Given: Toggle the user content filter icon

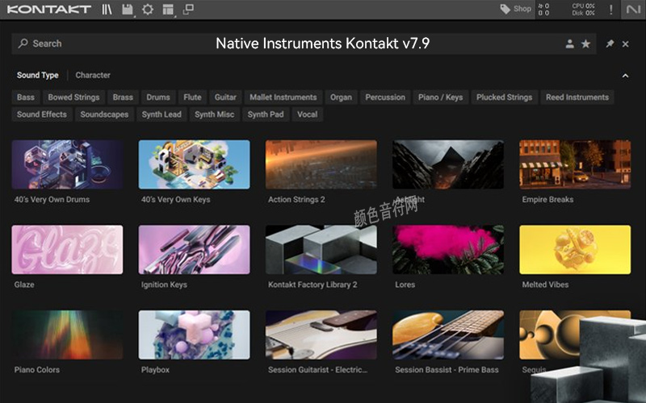Looking at the screenshot, I should tap(570, 44).
